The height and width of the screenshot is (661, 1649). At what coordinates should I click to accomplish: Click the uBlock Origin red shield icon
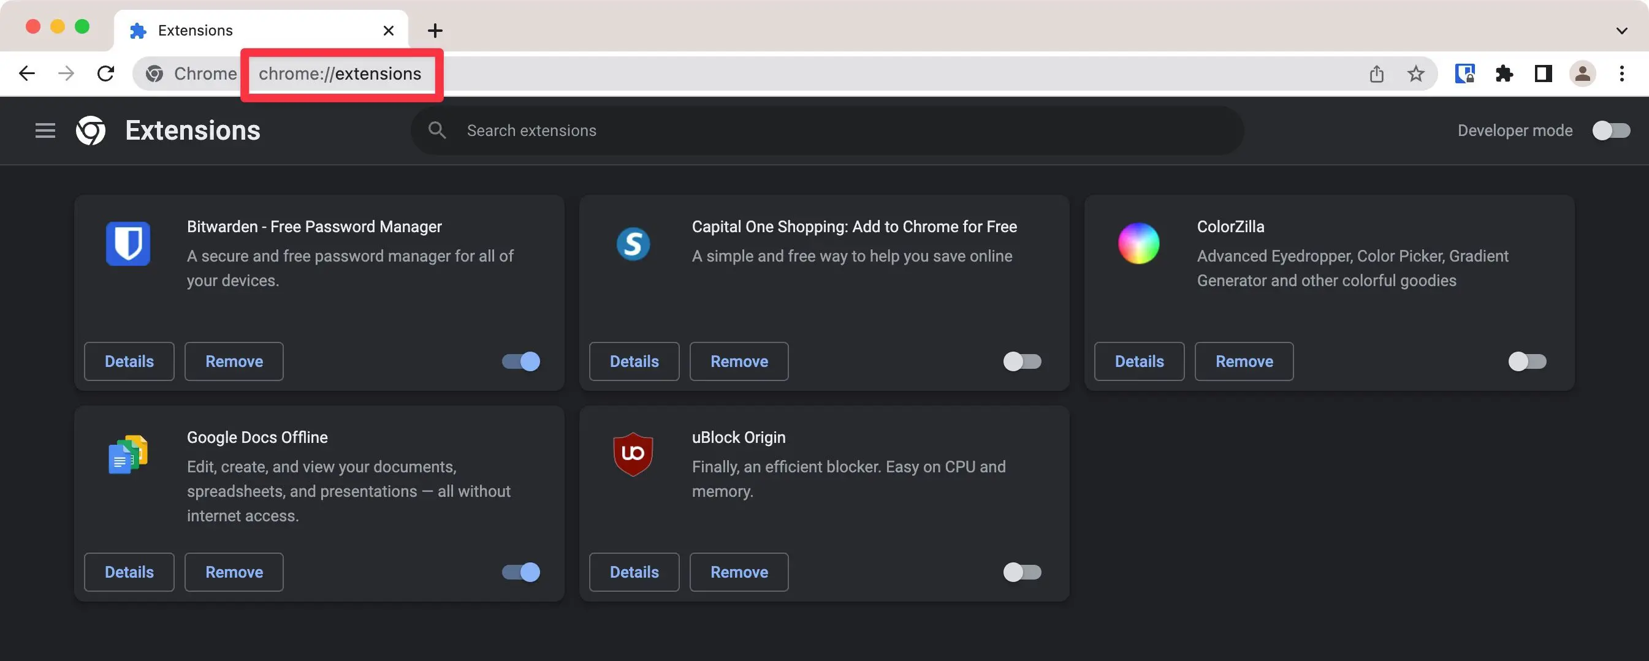click(x=633, y=455)
